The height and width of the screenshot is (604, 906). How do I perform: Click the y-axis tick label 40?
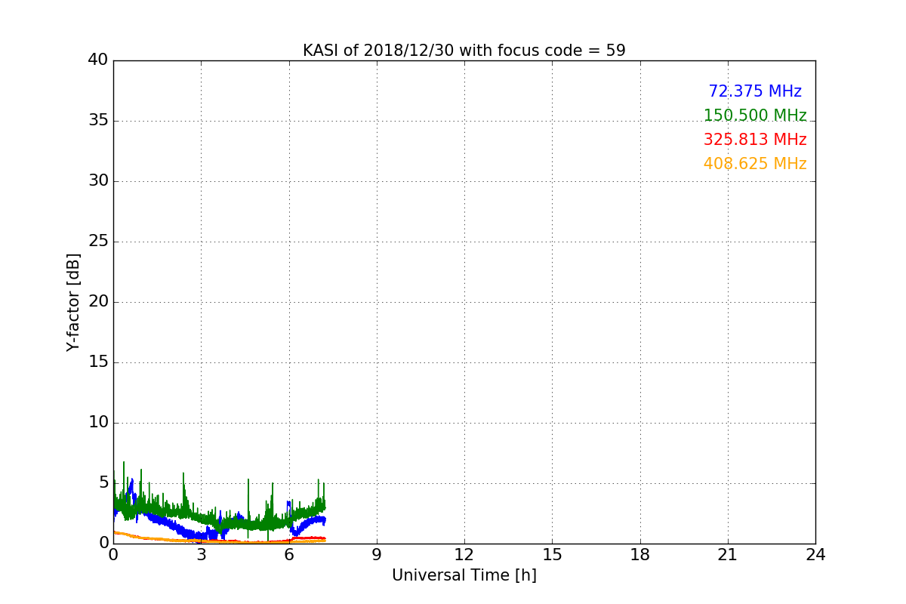(x=98, y=60)
